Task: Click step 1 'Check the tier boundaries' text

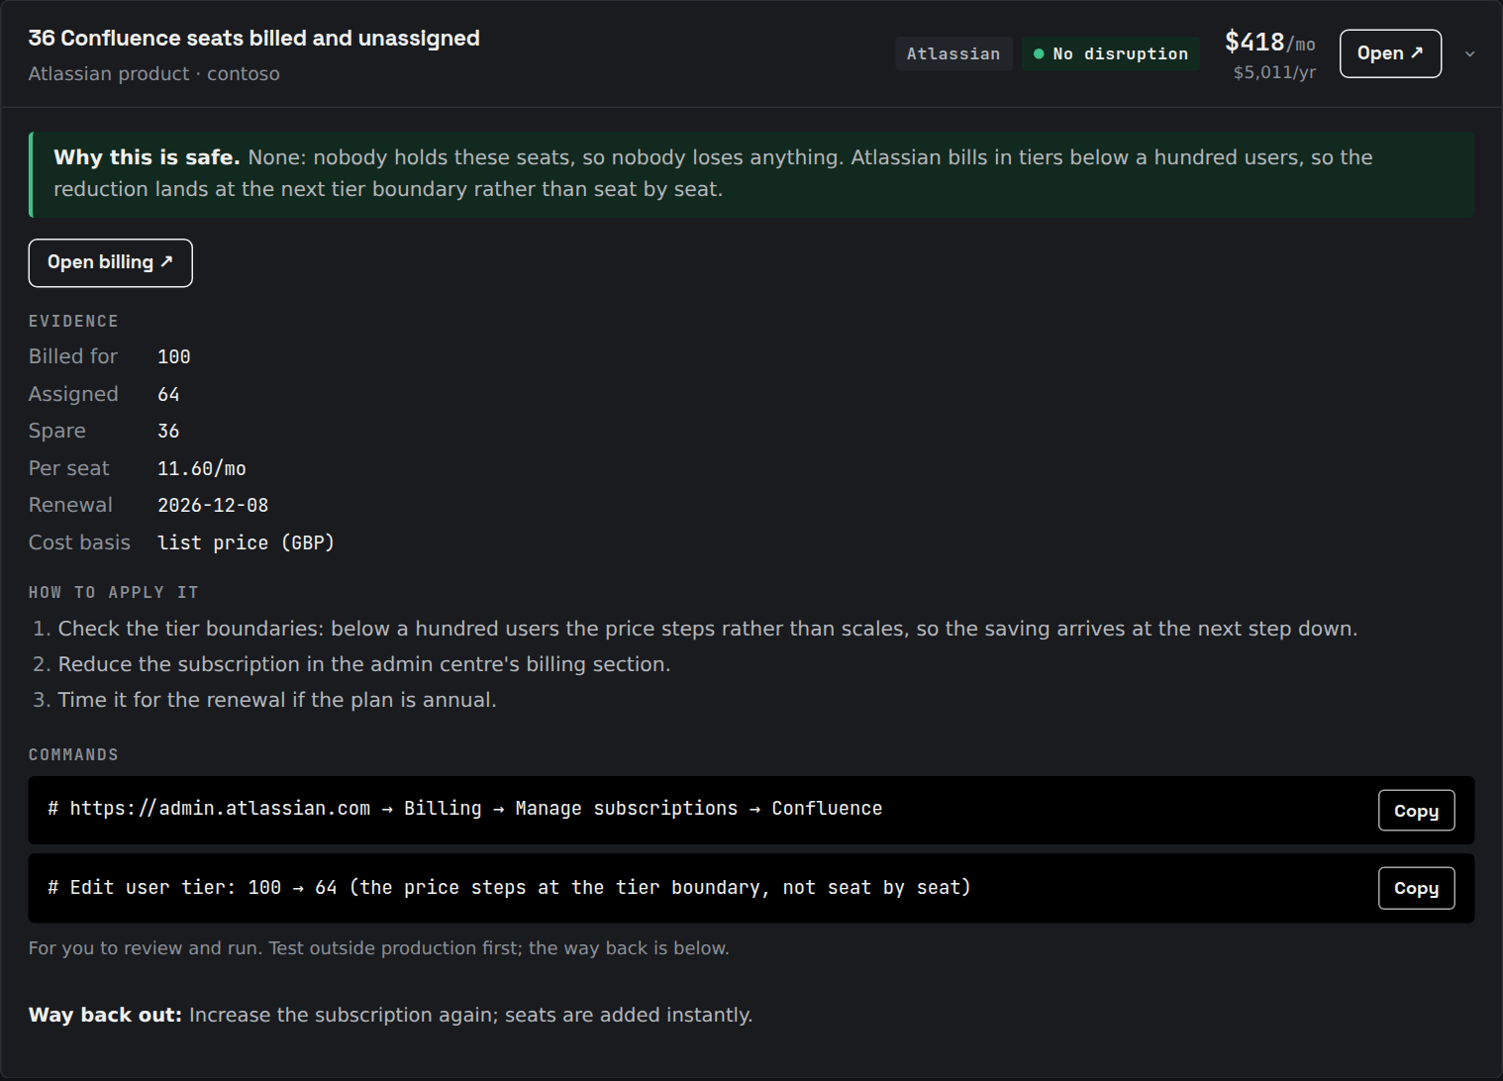Action: click(x=708, y=630)
